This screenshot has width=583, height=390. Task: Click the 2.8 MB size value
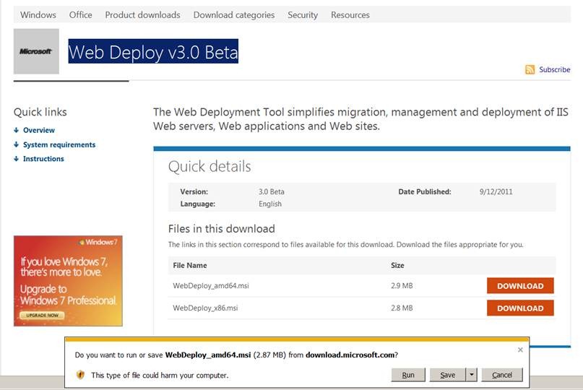(x=402, y=308)
